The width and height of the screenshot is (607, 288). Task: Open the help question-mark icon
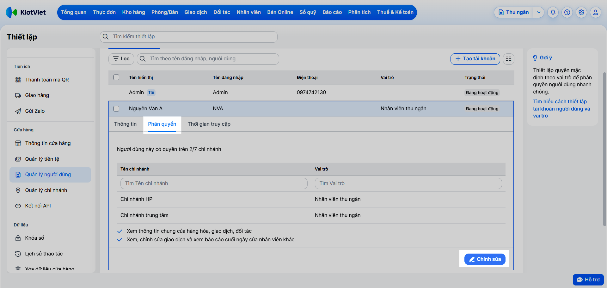click(567, 12)
